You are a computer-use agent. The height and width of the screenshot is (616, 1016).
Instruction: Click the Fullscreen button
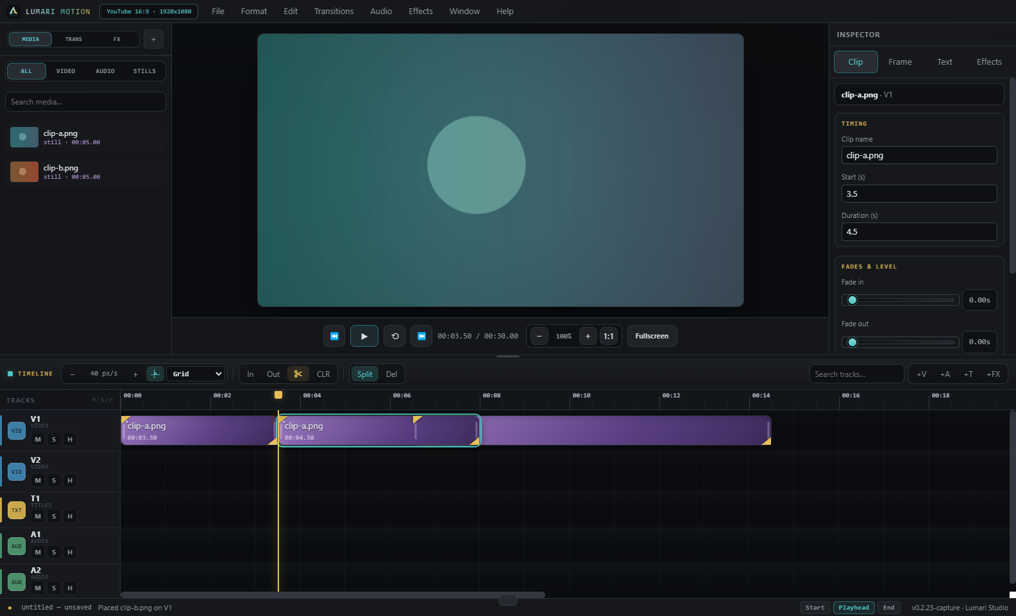[652, 336]
